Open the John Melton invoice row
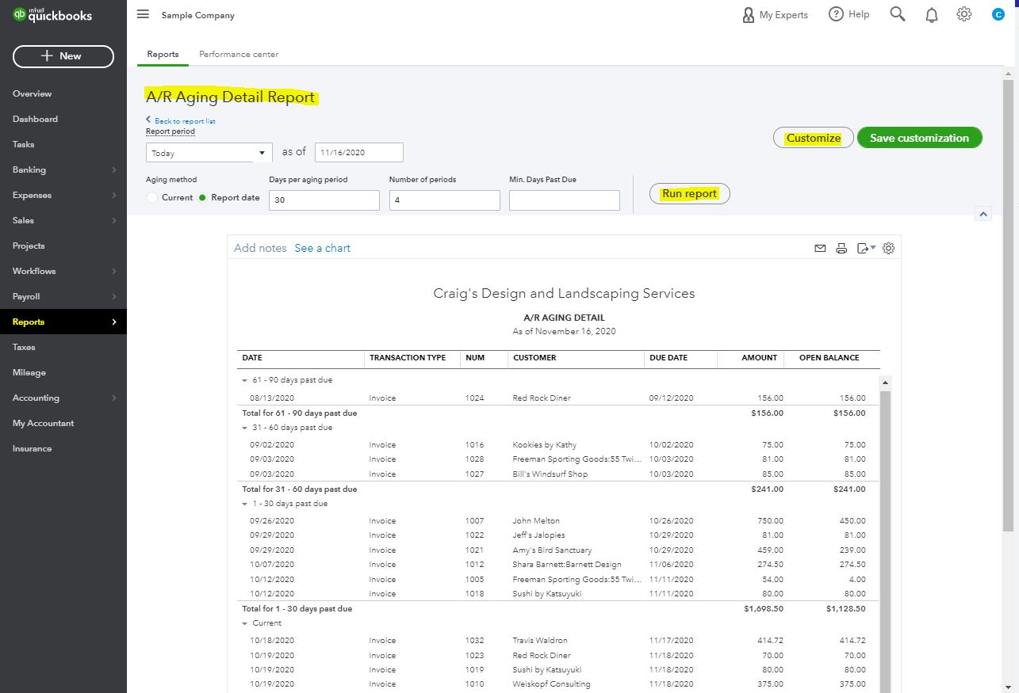The width and height of the screenshot is (1019, 693). click(x=558, y=521)
